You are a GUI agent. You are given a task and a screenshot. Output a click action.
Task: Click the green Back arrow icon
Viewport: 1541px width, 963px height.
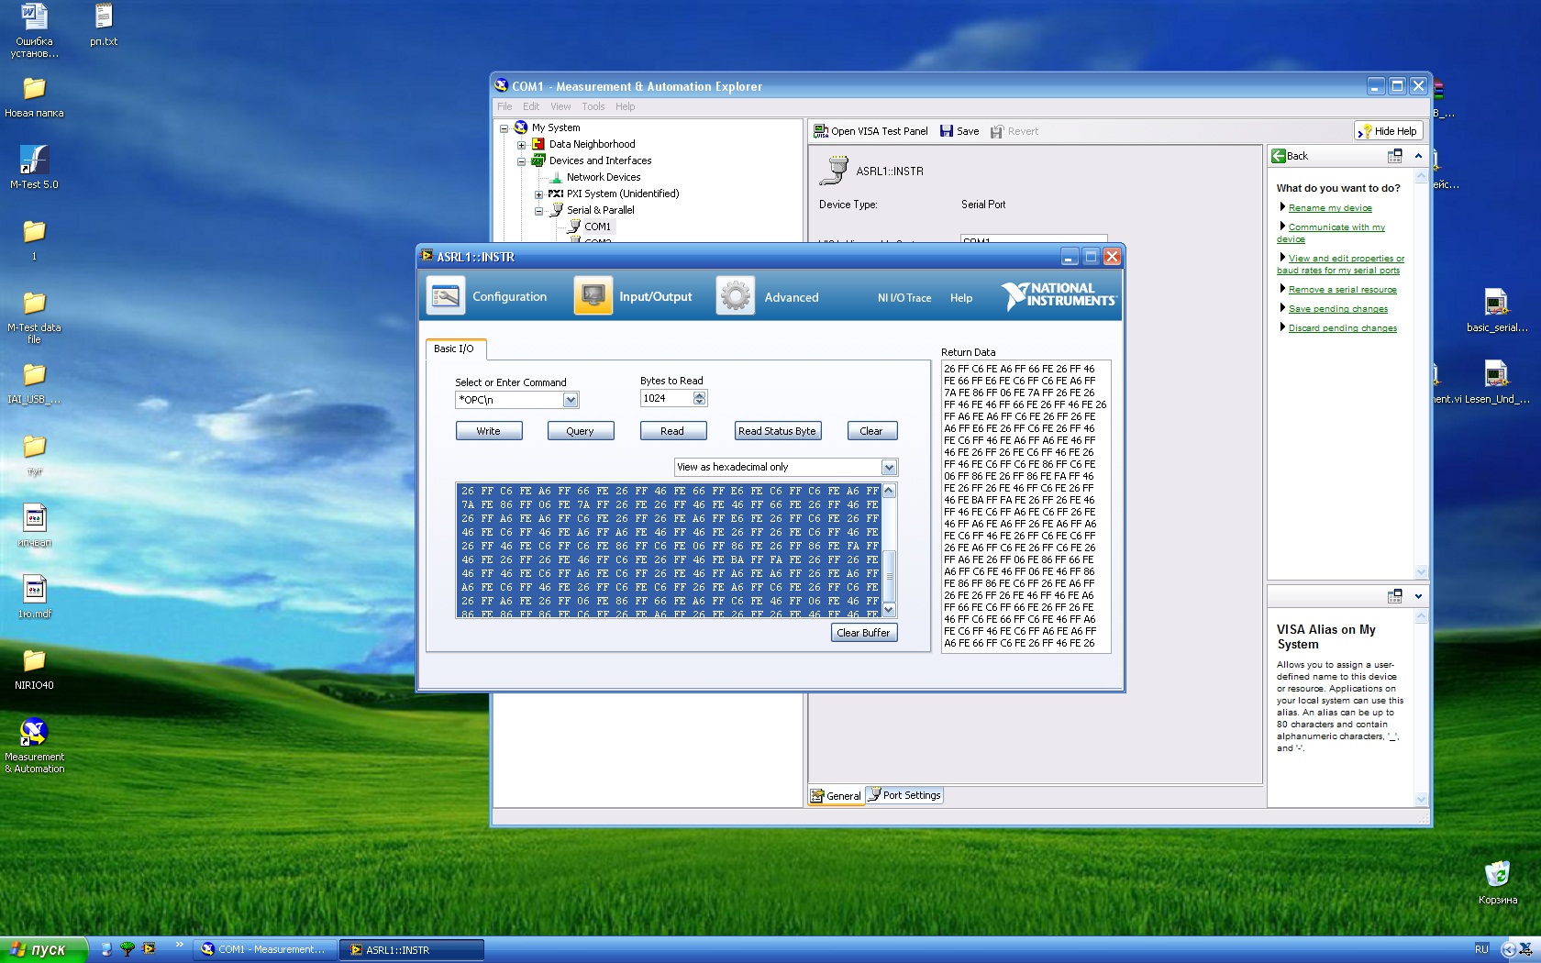tap(1279, 156)
